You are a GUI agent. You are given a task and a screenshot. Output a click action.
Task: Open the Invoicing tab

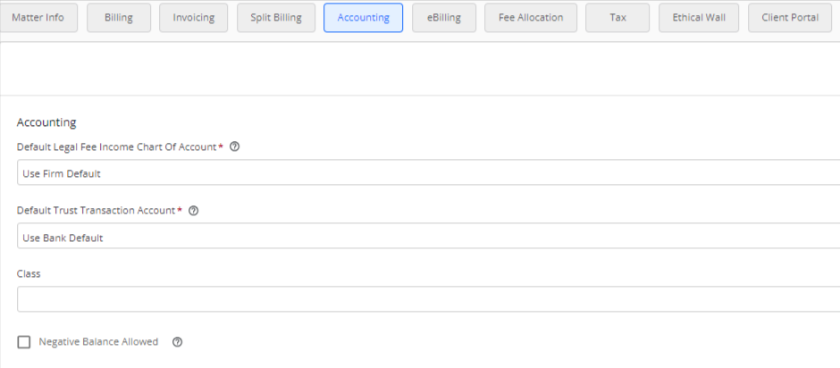[x=193, y=18]
